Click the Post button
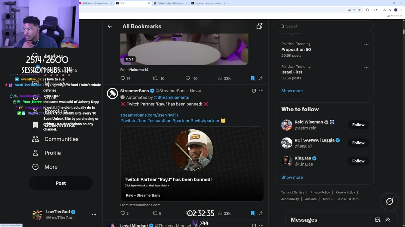The width and height of the screenshot is (405, 227). point(61,183)
